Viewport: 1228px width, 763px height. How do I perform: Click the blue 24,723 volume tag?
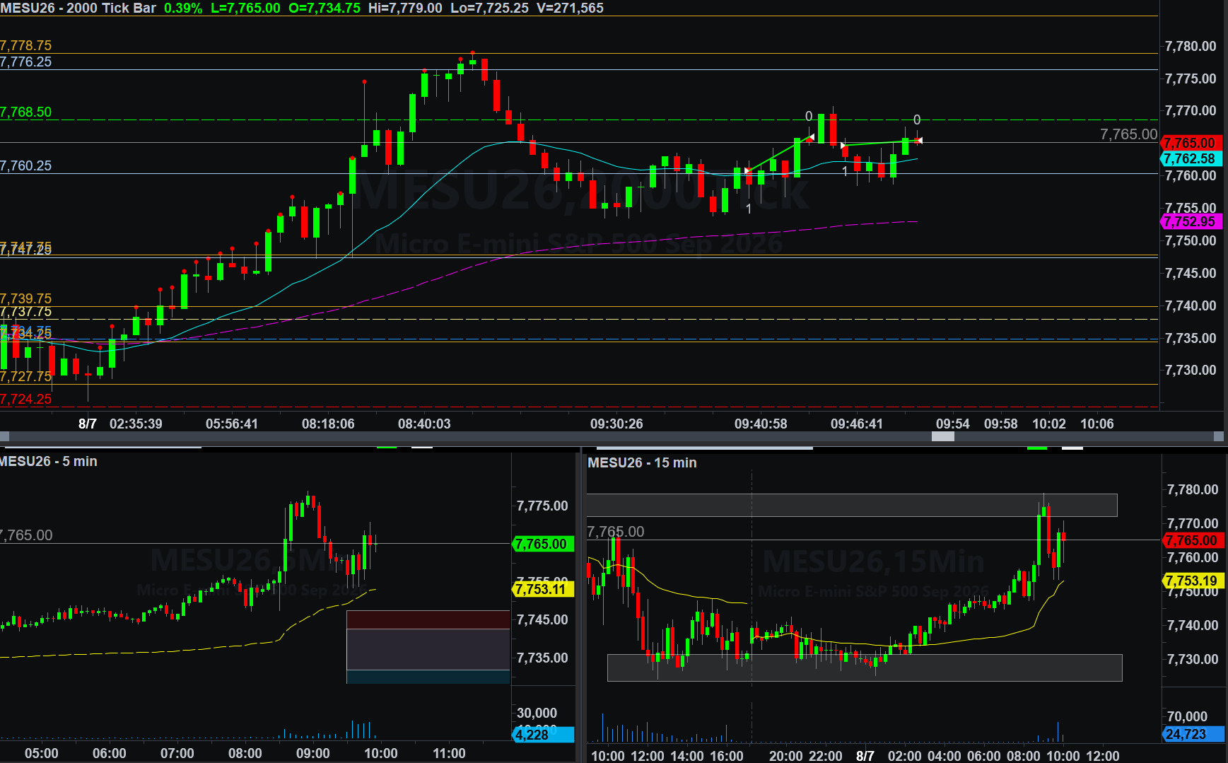(1193, 734)
